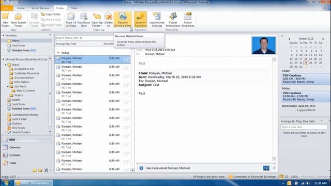Open Folder Permissions
This screenshot has height=186, width=331.
click(x=173, y=20)
